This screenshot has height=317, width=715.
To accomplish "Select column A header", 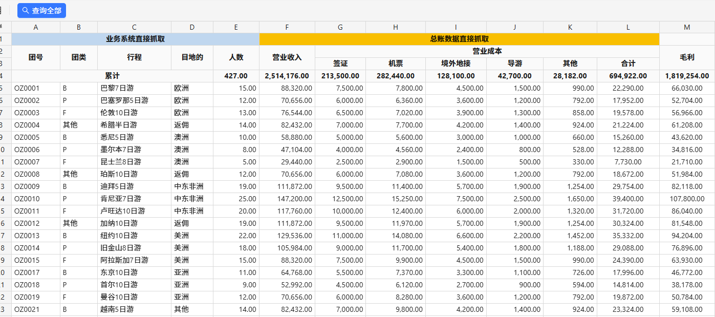I will coord(36,27).
